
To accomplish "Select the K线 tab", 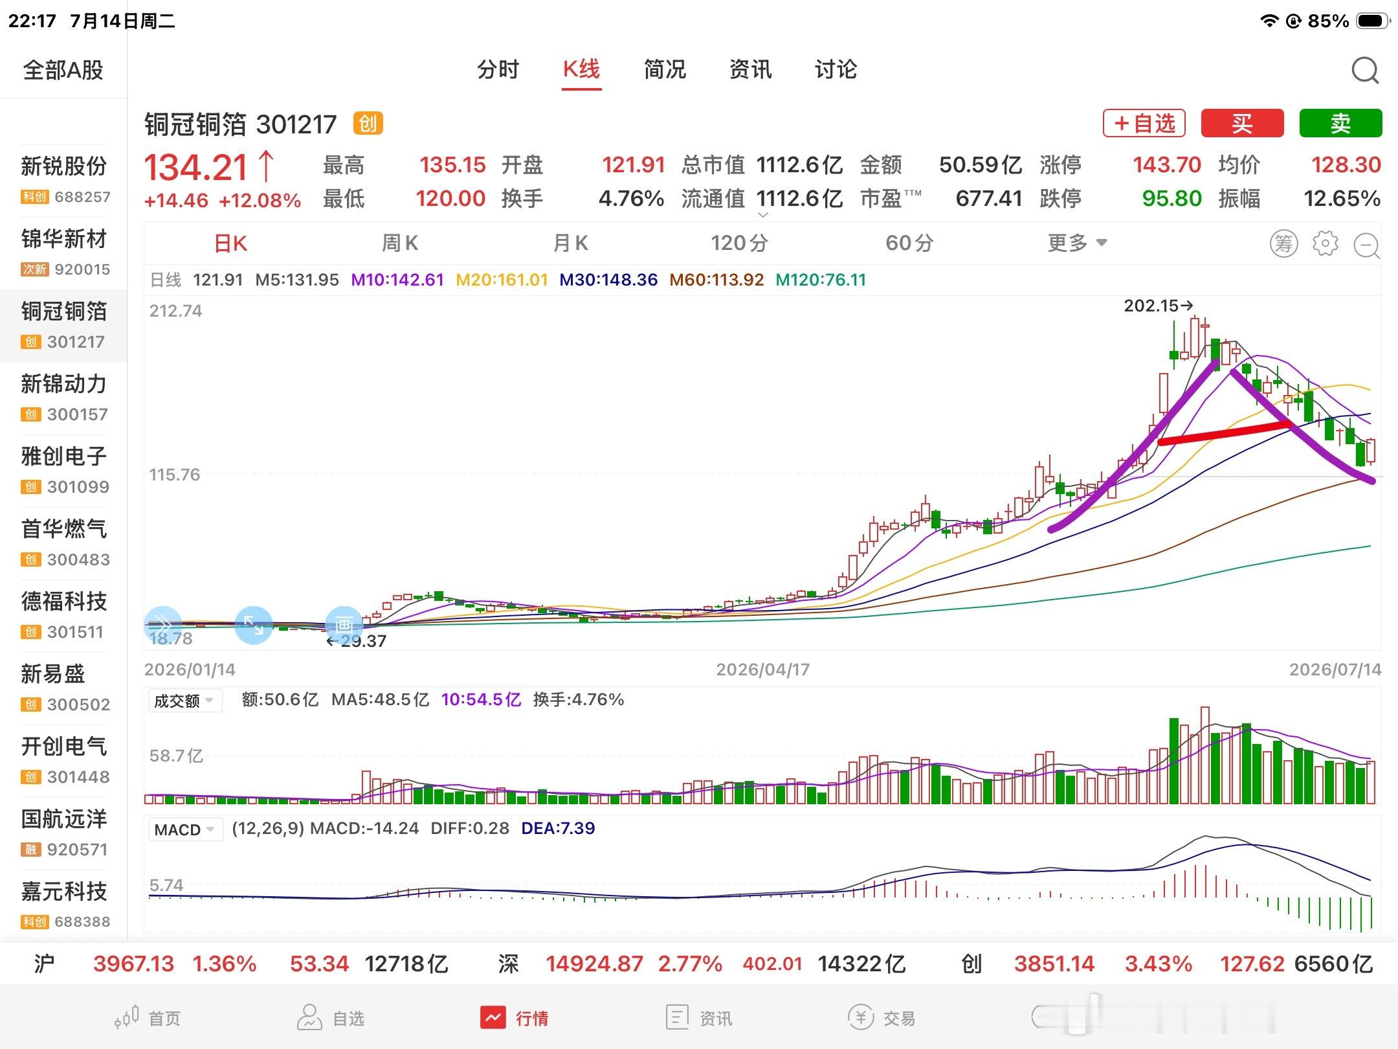I will [581, 69].
